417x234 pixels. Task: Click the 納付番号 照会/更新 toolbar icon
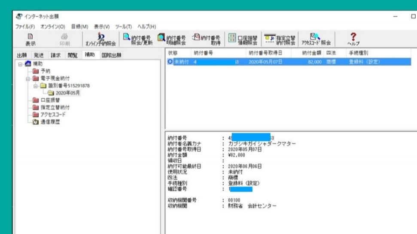coord(137,39)
